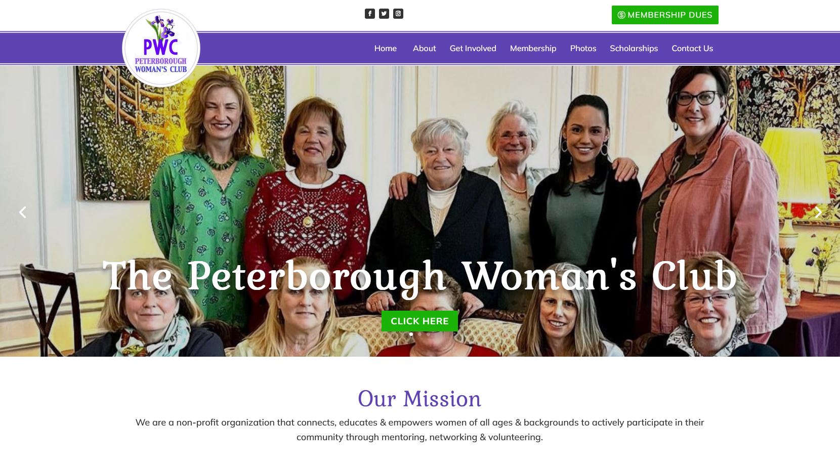Select the first slider pagination dot
This screenshot has width=840, height=467.
pos(411,334)
